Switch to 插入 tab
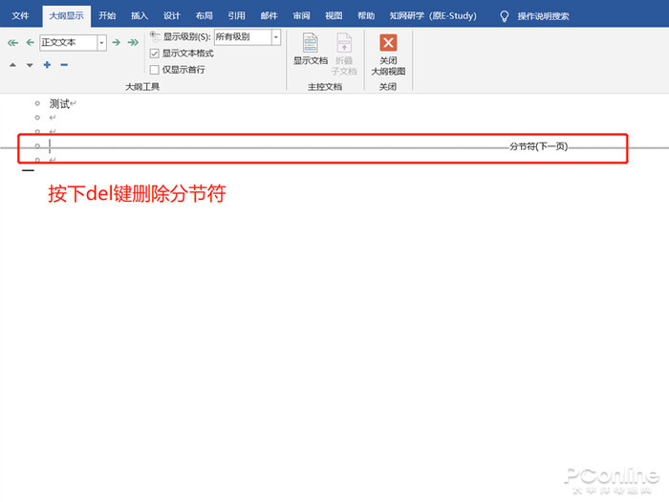Image resolution: width=669 pixels, height=502 pixels. (x=140, y=16)
